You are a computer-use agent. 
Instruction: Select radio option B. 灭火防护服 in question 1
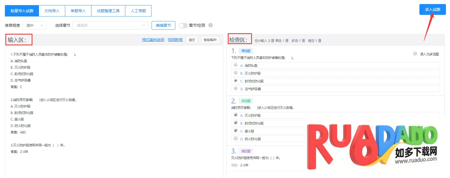pos(236,73)
